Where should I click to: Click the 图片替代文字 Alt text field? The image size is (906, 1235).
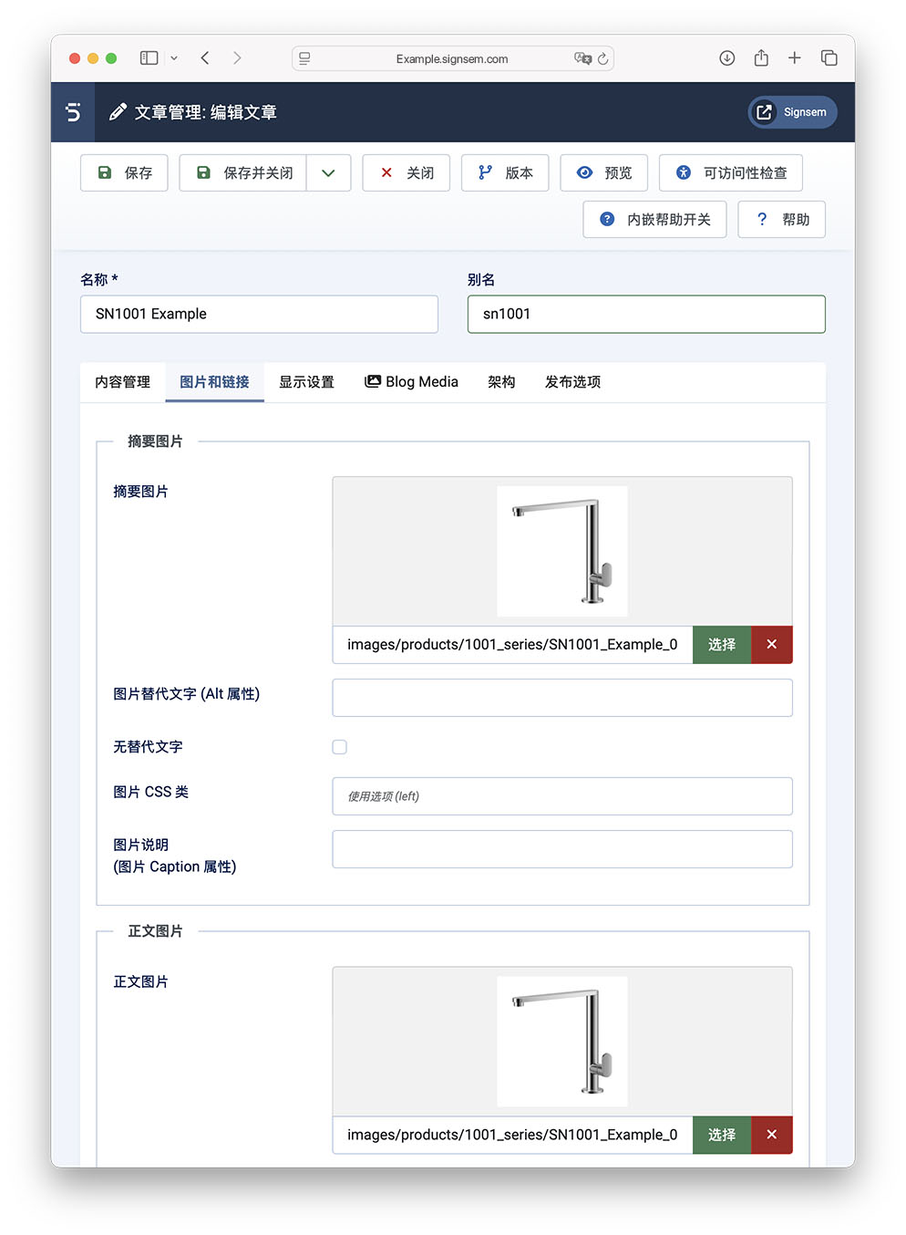click(561, 698)
